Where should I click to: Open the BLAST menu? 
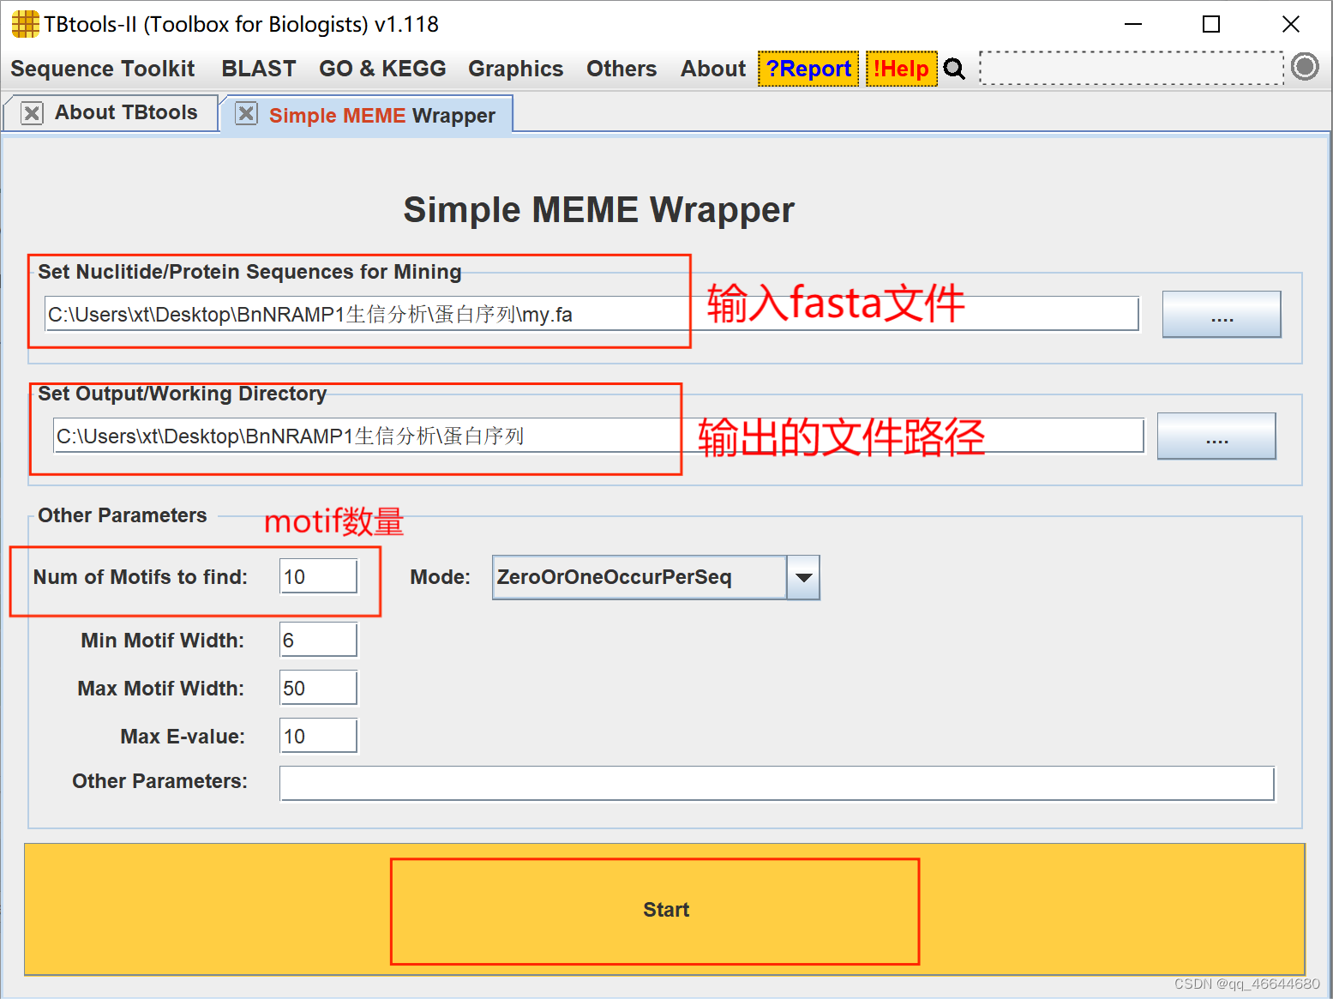click(x=259, y=69)
